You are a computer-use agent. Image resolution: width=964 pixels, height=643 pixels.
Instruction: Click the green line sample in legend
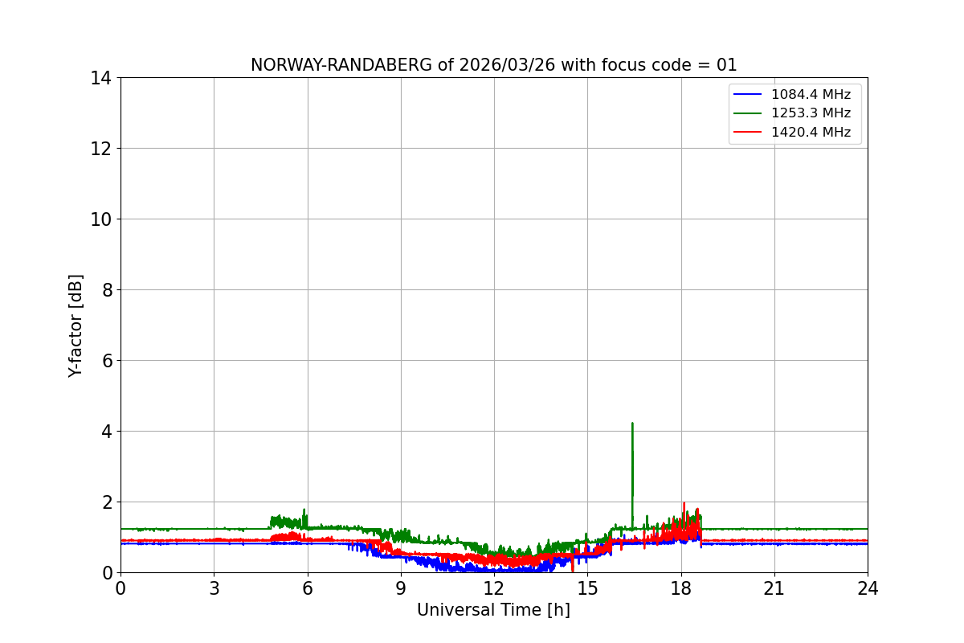[749, 113]
